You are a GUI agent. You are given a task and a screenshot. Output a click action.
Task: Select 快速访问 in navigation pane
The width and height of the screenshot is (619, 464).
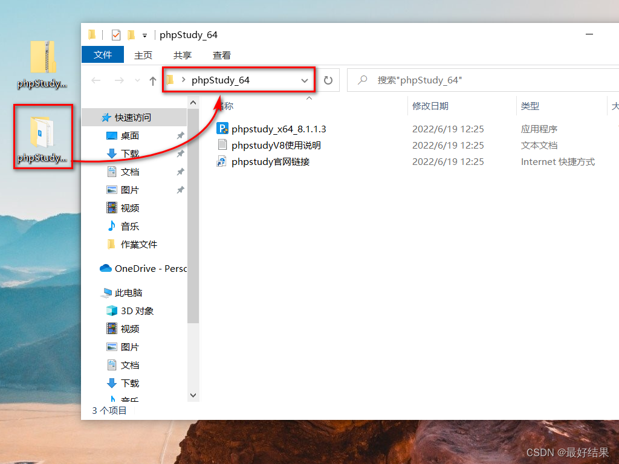point(134,118)
